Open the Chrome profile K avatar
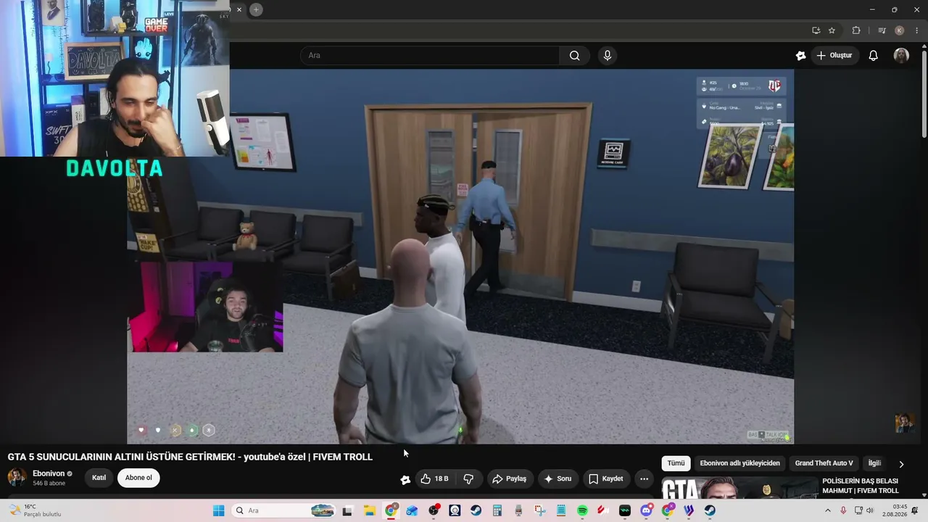 tap(899, 30)
